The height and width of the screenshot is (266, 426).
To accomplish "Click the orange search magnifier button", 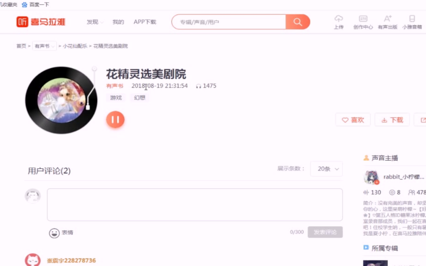I will coord(298,22).
